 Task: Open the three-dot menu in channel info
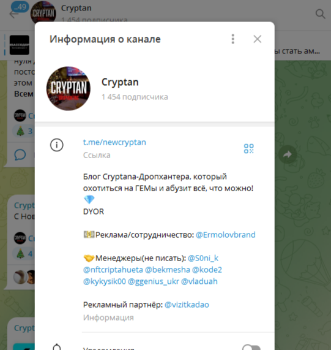coord(232,39)
